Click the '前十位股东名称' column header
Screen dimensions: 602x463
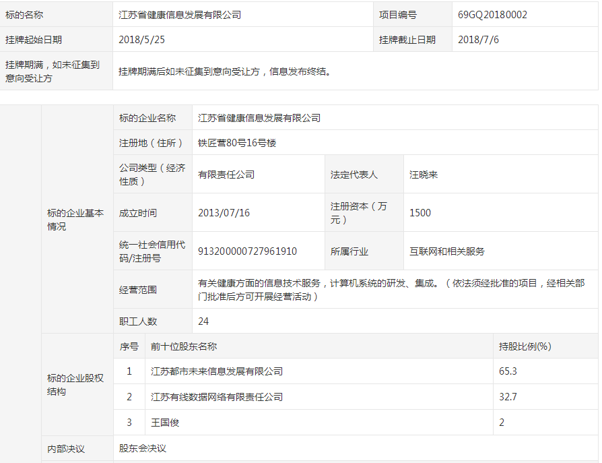pyautogui.click(x=184, y=346)
